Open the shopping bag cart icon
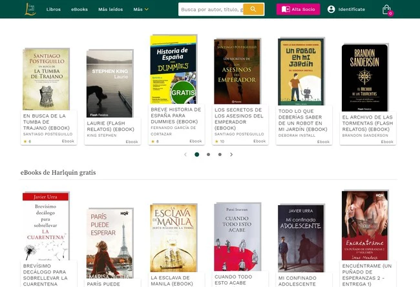The height and width of the screenshot is (287, 420). 387,10
